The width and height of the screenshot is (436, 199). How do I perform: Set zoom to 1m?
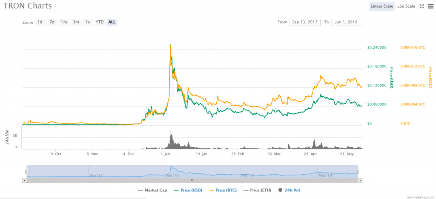64,22
